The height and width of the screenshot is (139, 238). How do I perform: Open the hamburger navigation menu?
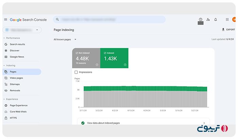[6, 19]
